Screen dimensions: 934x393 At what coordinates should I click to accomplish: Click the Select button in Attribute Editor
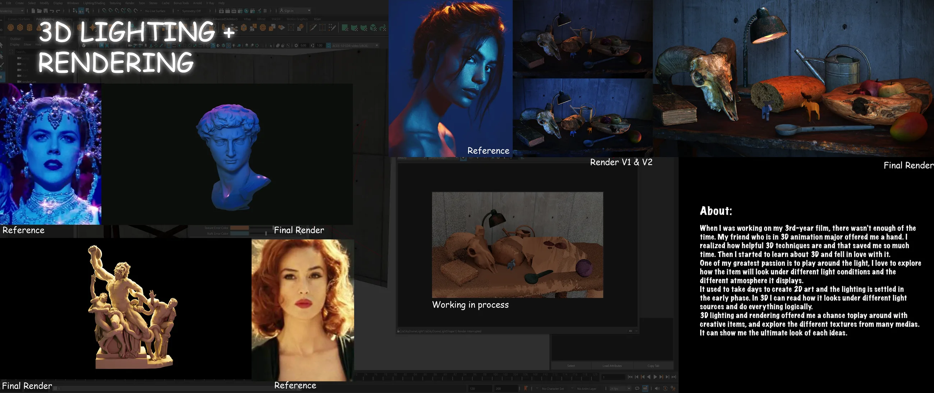pos(571,366)
